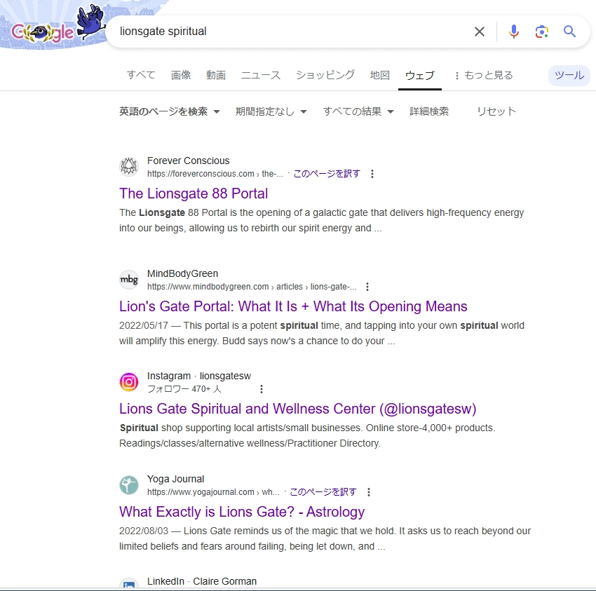Clear the search query with the X
The height and width of the screenshot is (591, 596).
tap(480, 31)
